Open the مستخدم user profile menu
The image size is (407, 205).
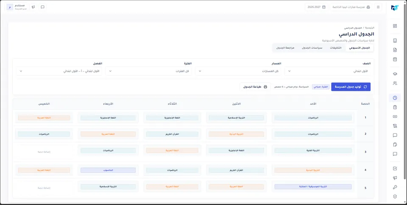pyautogui.click(x=17, y=7)
